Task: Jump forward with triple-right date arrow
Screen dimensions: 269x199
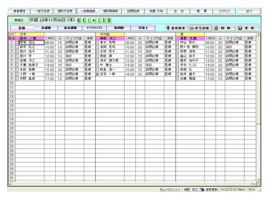Action: click(109, 20)
